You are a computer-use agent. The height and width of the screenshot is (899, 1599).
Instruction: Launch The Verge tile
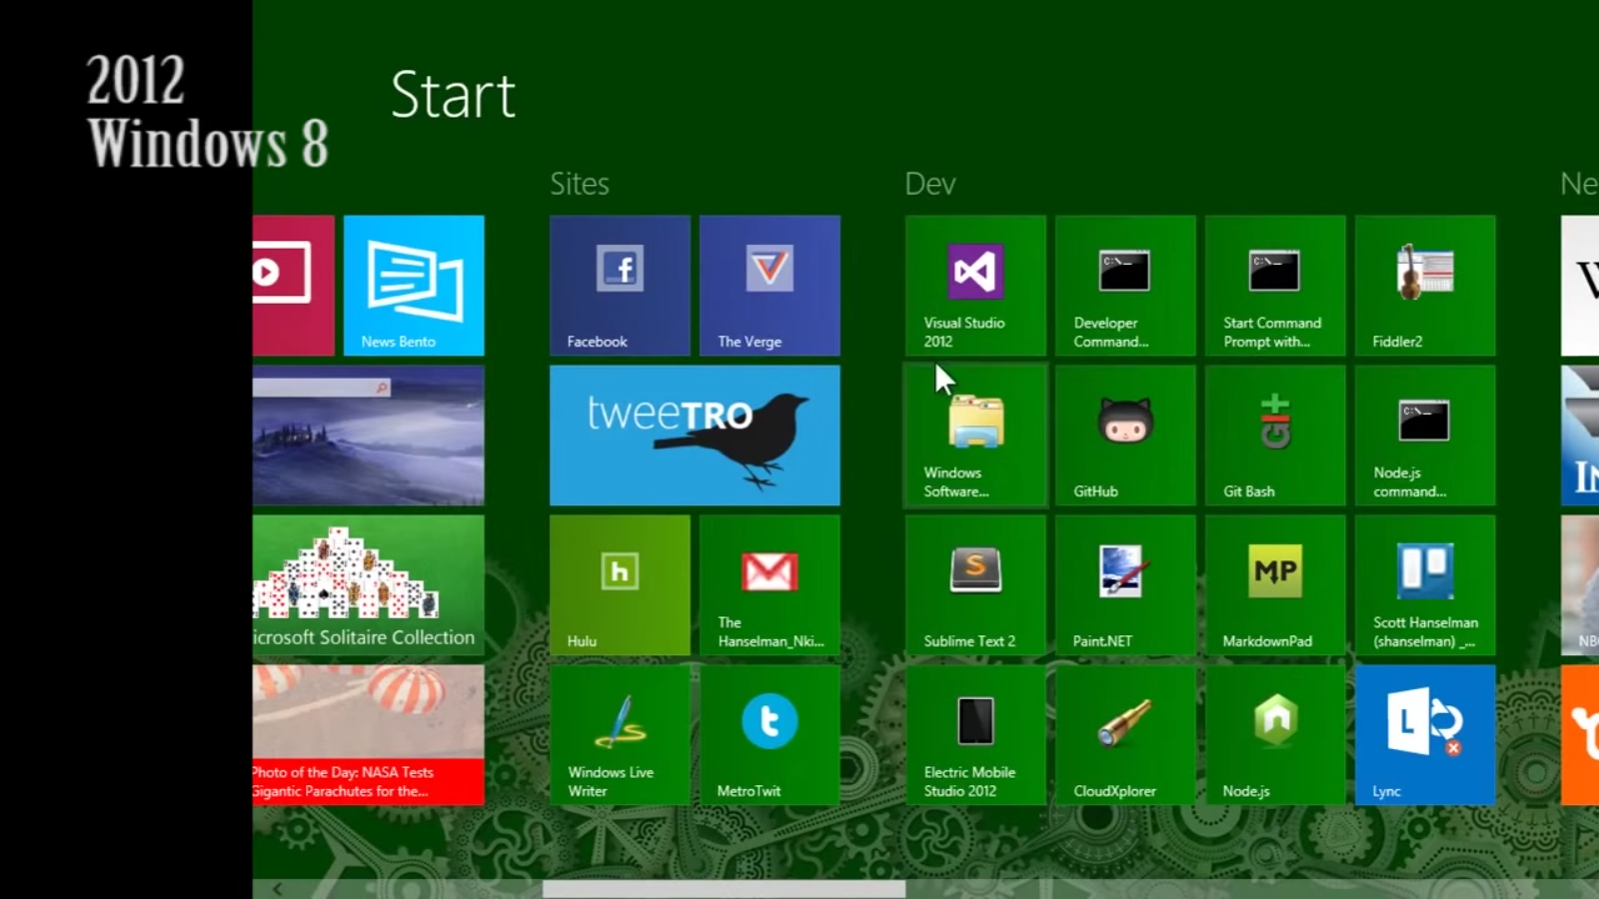[770, 286]
